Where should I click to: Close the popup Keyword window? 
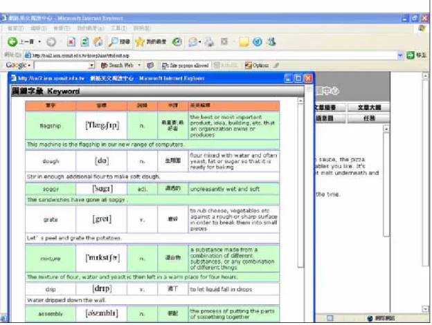tap(308, 78)
